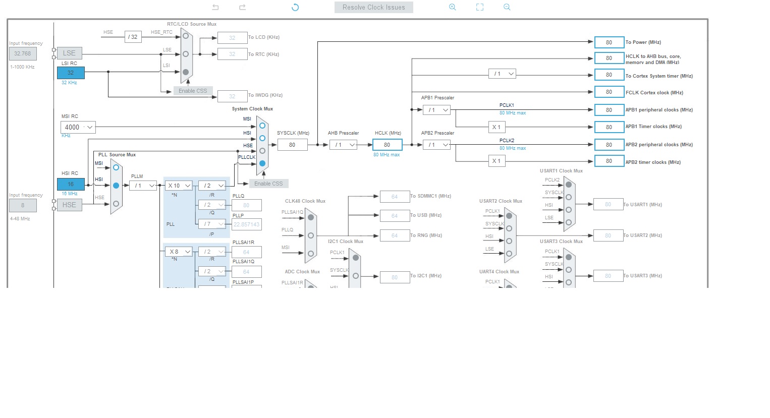Screen dimensions: 770x418
Task: Select MSI on CLK48 Clock Mux
Action: 311,254
